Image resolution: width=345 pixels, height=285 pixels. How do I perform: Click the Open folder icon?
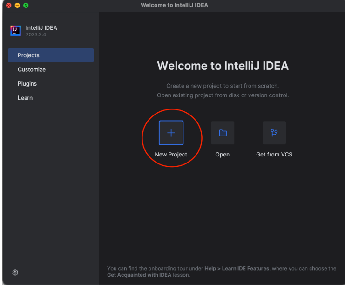223,133
